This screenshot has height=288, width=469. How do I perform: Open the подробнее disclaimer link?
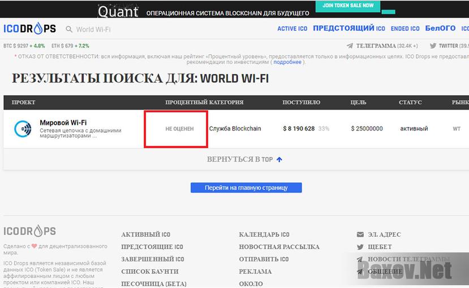[x=287, y=62]
